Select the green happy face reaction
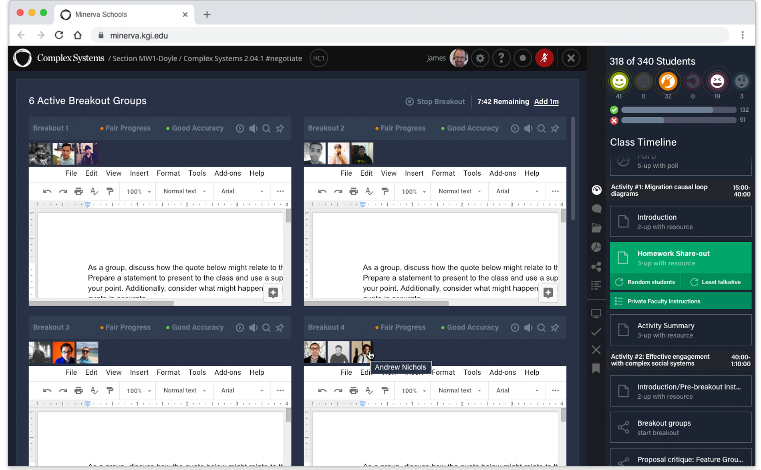This screenshot has width=761, height=470. point(619,82)
